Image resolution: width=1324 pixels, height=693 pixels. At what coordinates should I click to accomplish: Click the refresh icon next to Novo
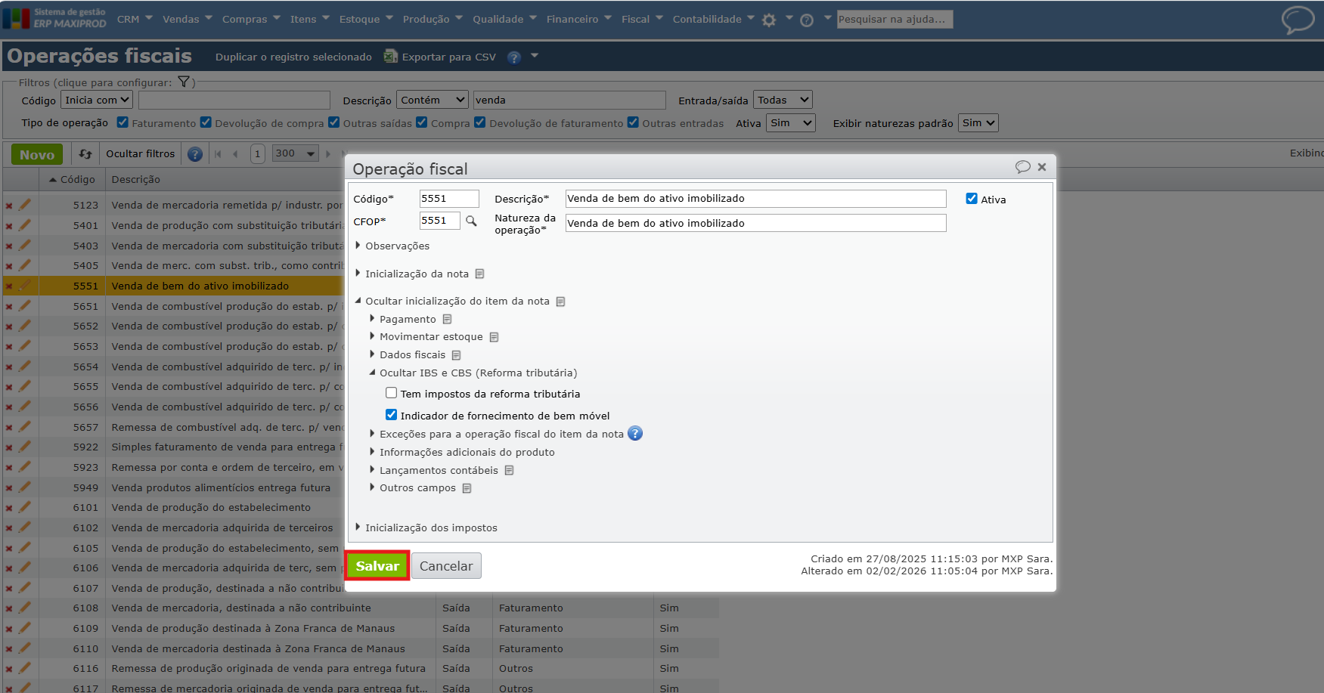(x=85, y=154)
